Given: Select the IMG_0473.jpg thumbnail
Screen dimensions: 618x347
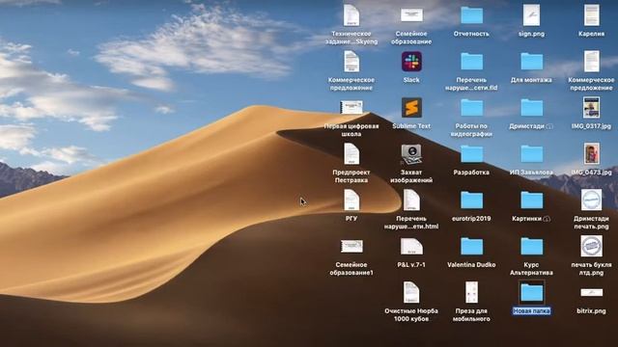Looking at the screenshot, I should pyautogui.click(x=592, y=154).
